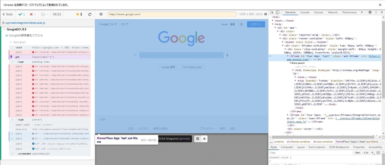Click the Cypress URL bar showing google.com
This screenshot has height=165, width=385.
pyautogui.click(x=172, y=14)
